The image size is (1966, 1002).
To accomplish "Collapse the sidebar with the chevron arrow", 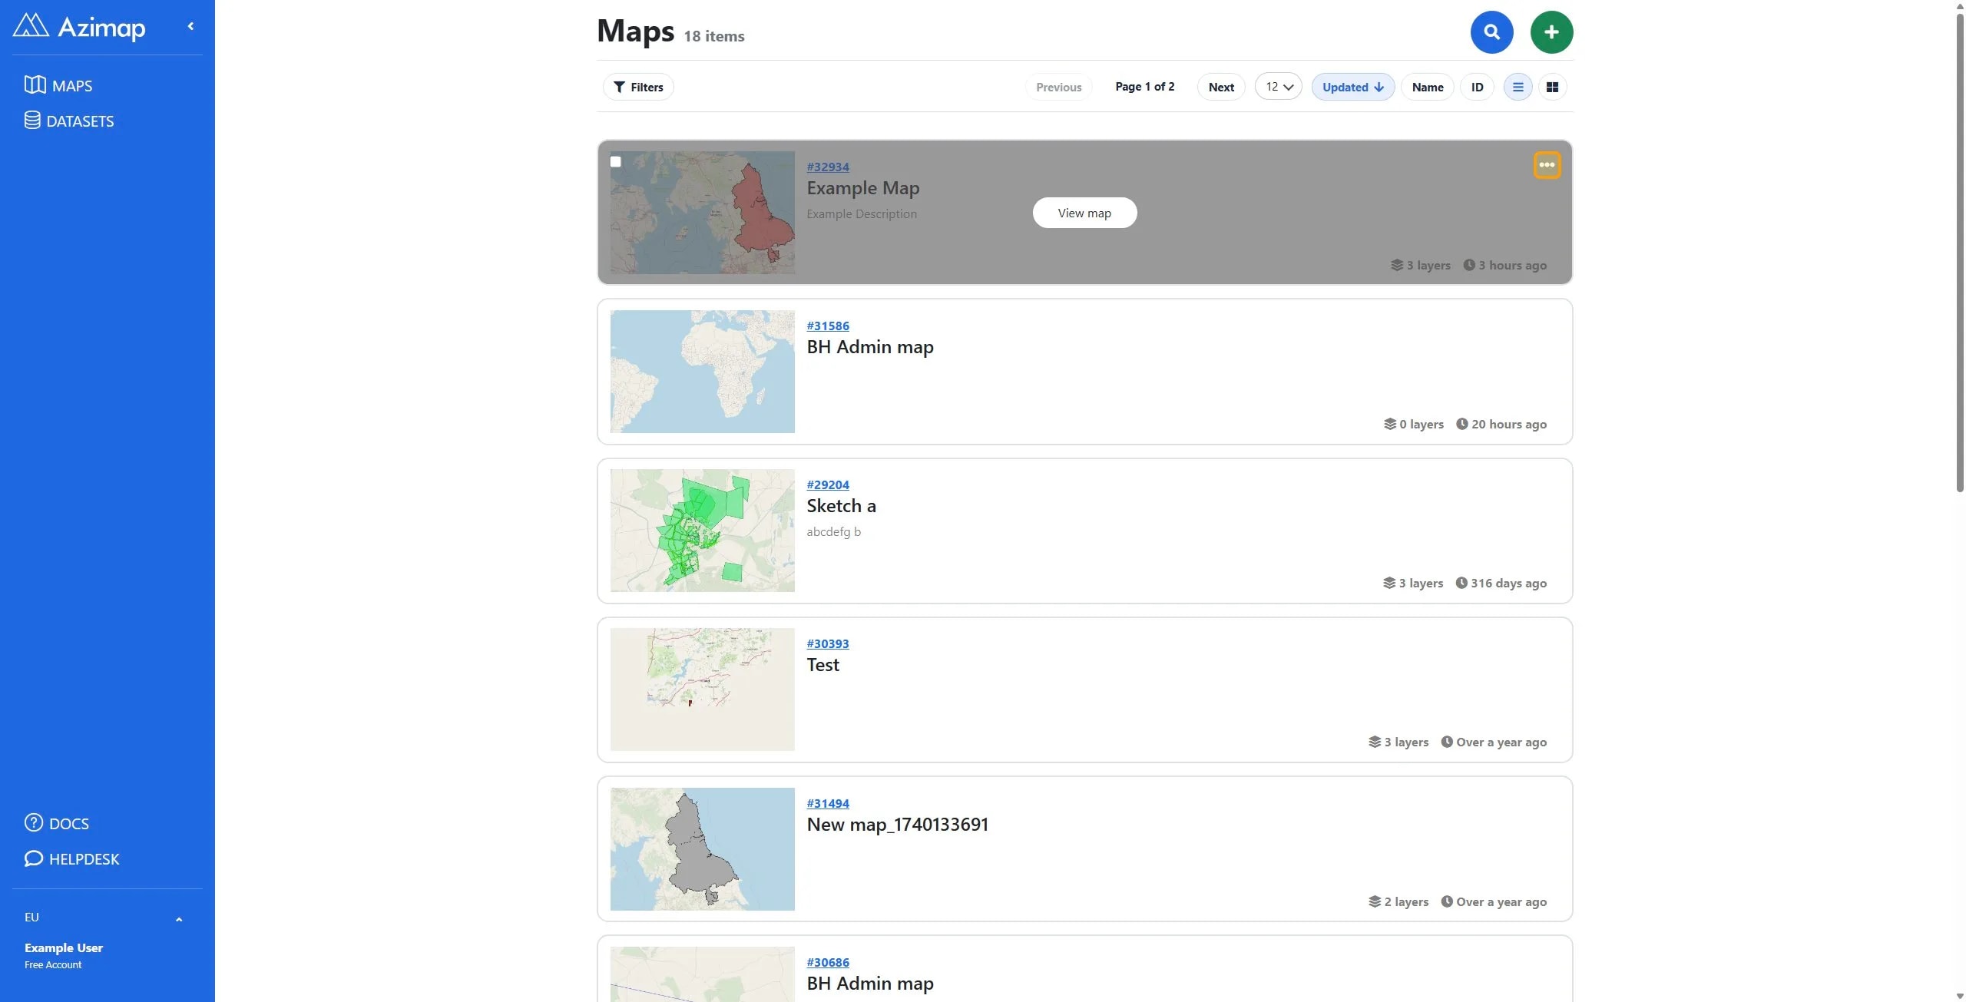I will click(190, 26).
